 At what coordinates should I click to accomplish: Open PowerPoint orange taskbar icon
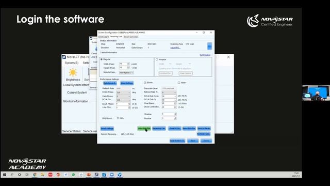(89, 175)
